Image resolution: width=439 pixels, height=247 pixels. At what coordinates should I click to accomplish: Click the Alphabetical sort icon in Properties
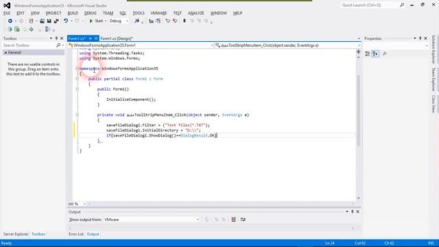pos(375,54)
